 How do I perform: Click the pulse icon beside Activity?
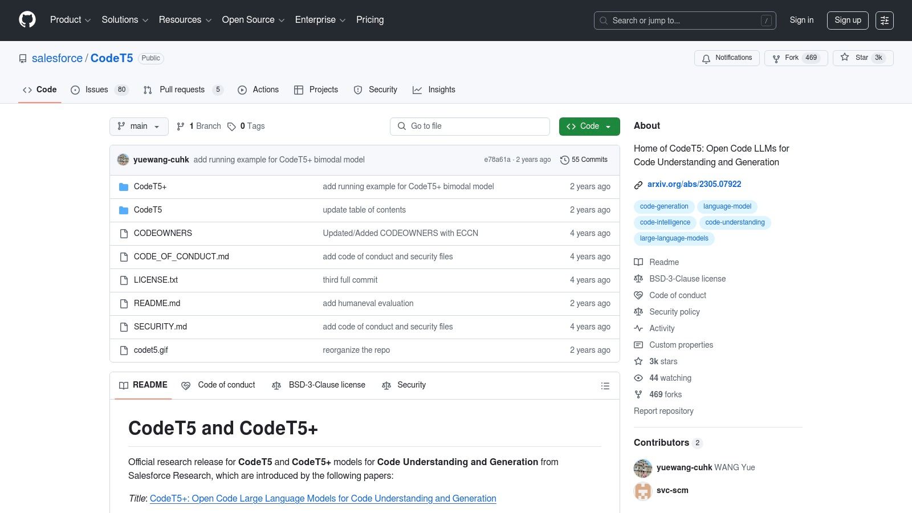(x=638, y=328)
